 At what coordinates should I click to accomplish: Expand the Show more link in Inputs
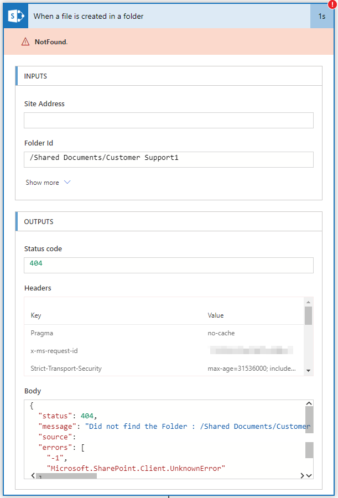(x=43, y=182)
